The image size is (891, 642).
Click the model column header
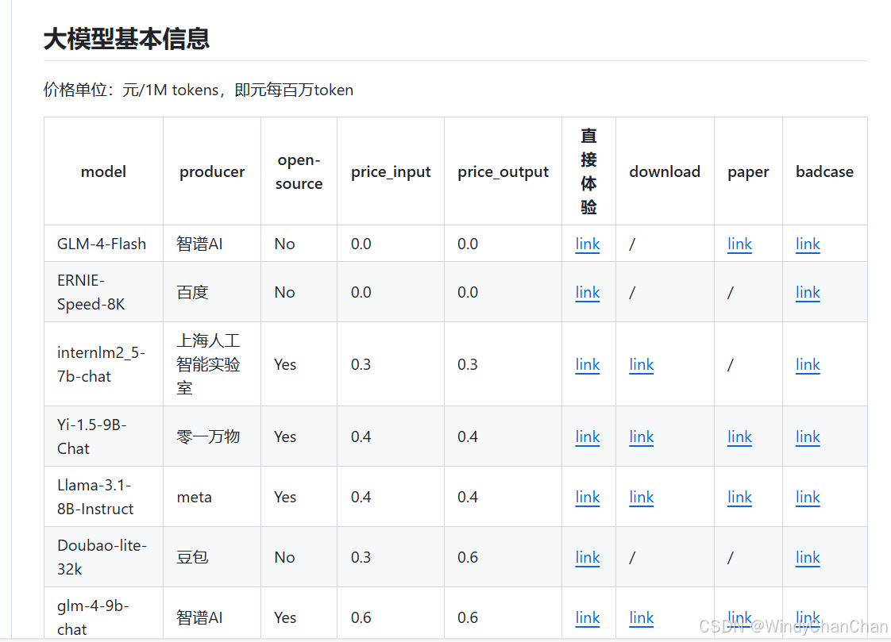[103, 171]
